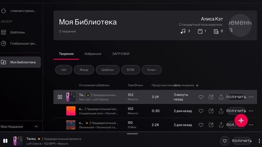The height and width of the screenshot is (147, 262).
Task: Select Моя Библиотека in the sidebar
Action: click(20, 62)
